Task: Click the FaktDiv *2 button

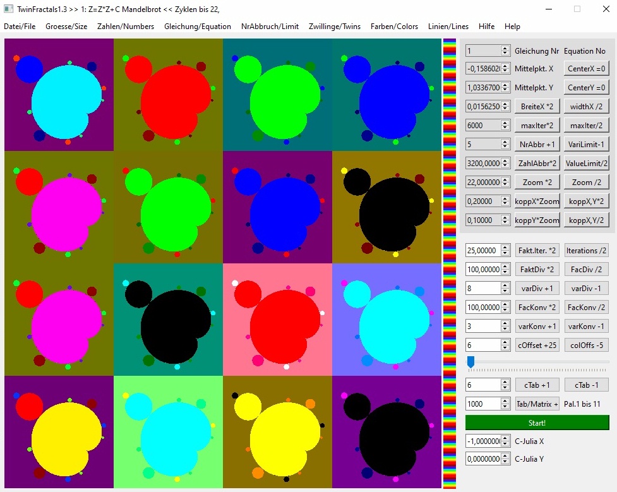Action: click(537, 269)
